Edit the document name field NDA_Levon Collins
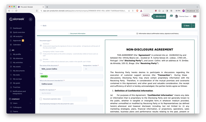Image resolution: width=206 pixels, height=122 pixels. tap(60, 69)
